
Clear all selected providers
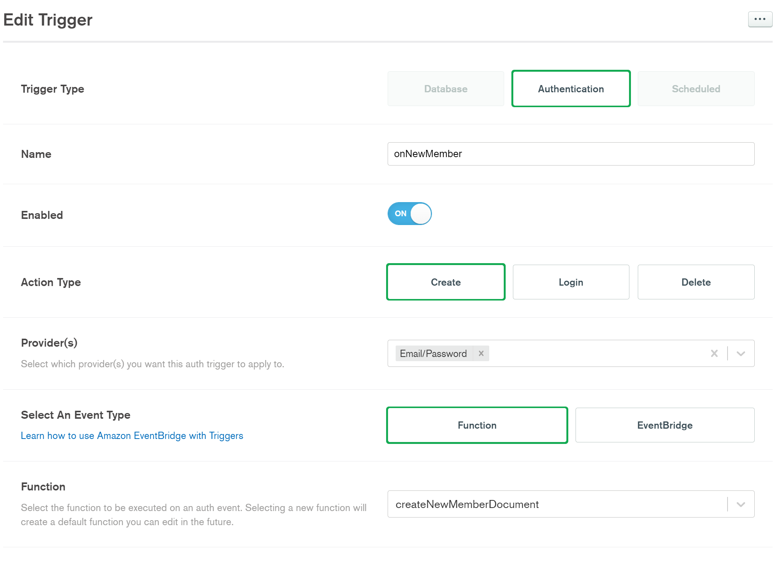click(x=714, y=354)
